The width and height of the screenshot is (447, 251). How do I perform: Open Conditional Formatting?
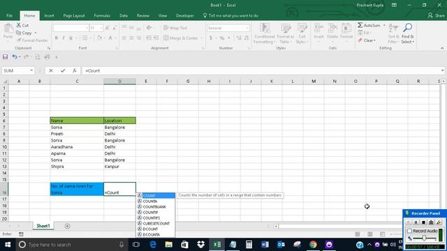(264, 33)
